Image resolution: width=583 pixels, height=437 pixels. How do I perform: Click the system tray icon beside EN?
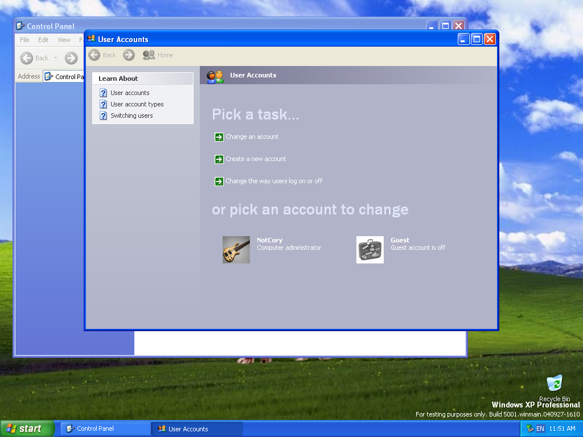tap(530, 428)
